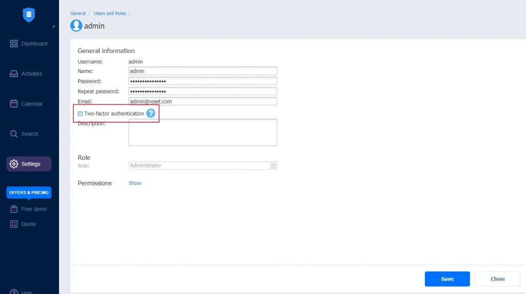Click the Activities inbox icon
Viewport: 526px width, 294px height.
pyautogui.click(x=14, y=74)
